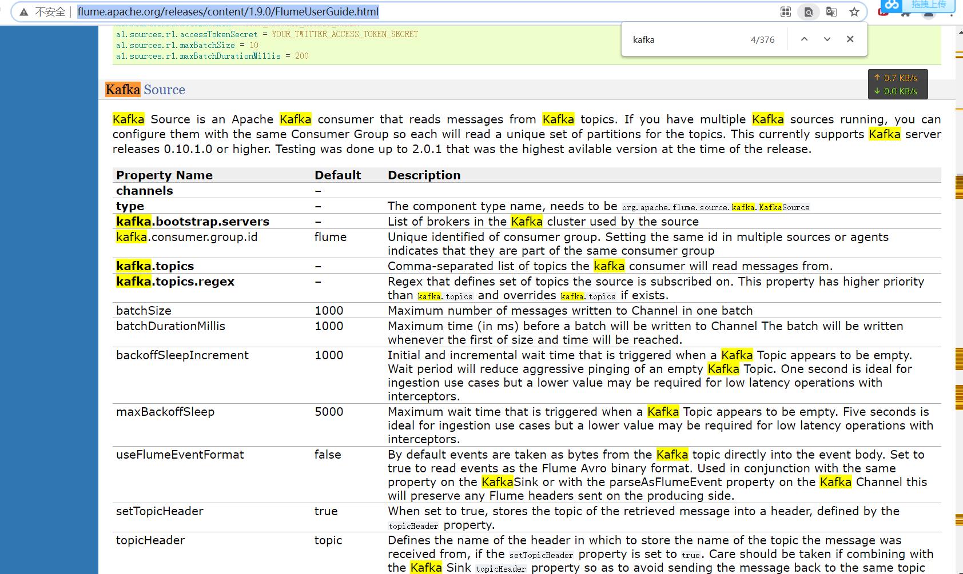Click the maxBatchDurationMillis = 200 code line
The height and width of the screenshot is (574, 963).
[x=212, y=56]
